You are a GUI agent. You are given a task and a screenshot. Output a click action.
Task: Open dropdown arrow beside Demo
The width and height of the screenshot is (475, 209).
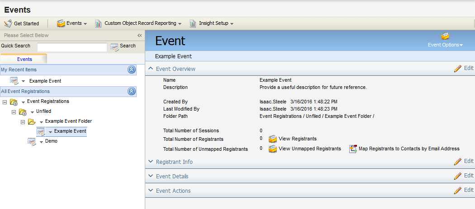click(x=42, y=142)
